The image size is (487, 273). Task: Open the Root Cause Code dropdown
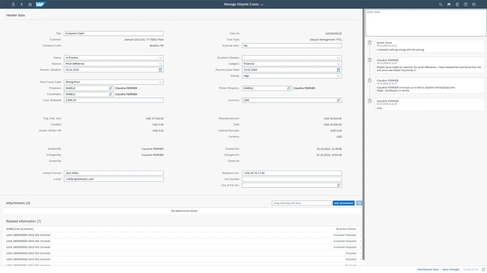tap(160, 82)
